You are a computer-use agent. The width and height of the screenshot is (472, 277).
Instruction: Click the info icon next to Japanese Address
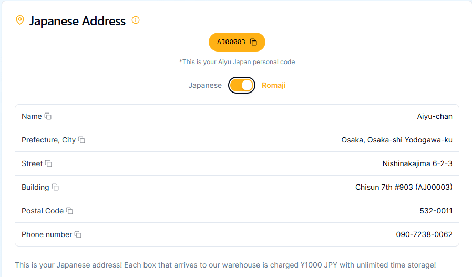136,20
